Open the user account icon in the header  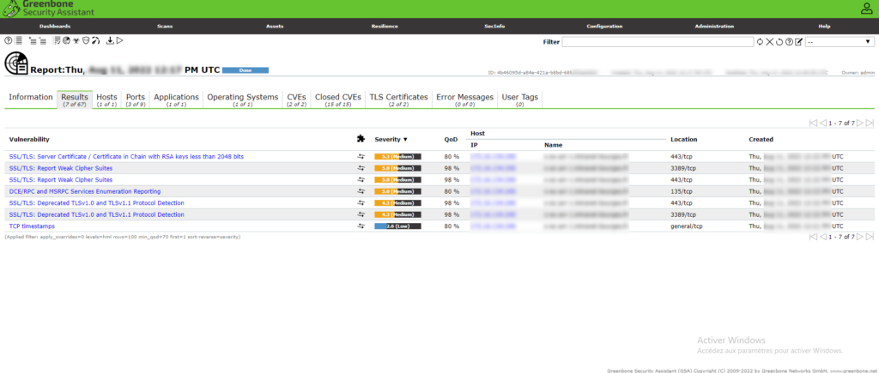(x=866, y=9)
